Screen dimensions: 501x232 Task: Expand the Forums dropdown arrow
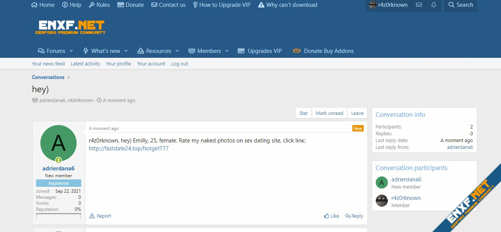click(71, 51)
